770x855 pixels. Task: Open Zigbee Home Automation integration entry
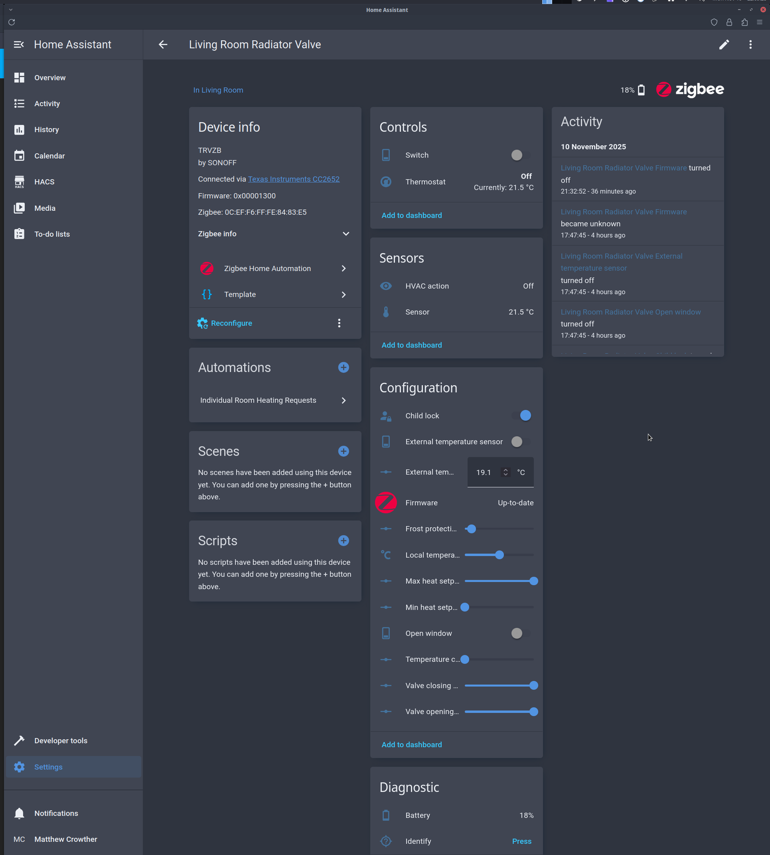[x=274, y=268]
